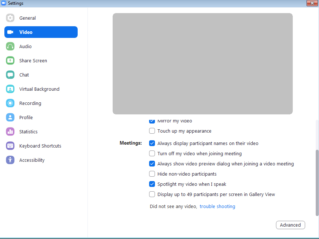Enable 49 participants per screen in Gallery View
This screenshot has height=239, width=319.
click(x=152, y=194)
